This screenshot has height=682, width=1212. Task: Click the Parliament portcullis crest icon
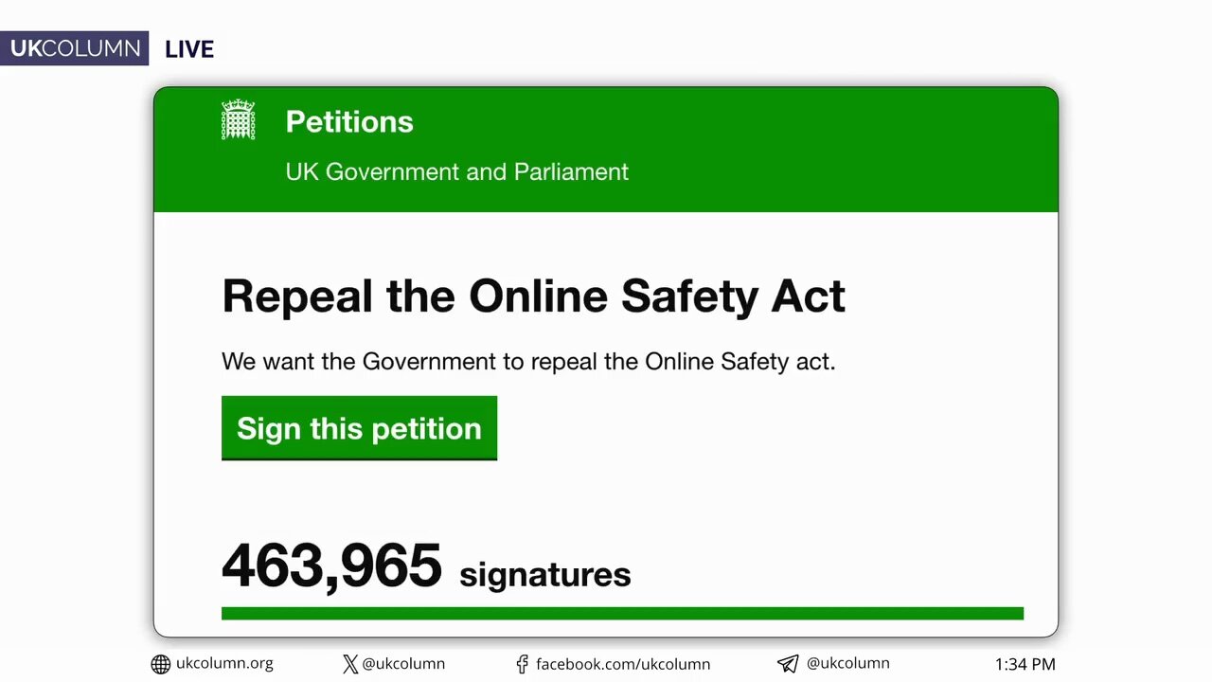(x=239, y=120)
